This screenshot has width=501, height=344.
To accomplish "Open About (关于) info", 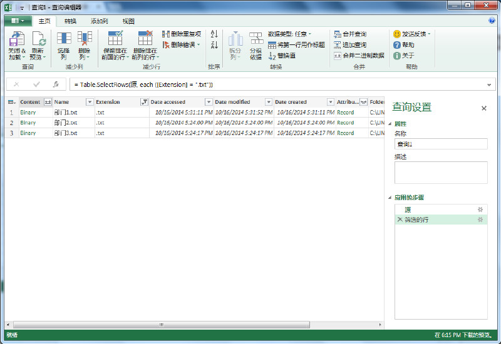I will click(403, 56).
